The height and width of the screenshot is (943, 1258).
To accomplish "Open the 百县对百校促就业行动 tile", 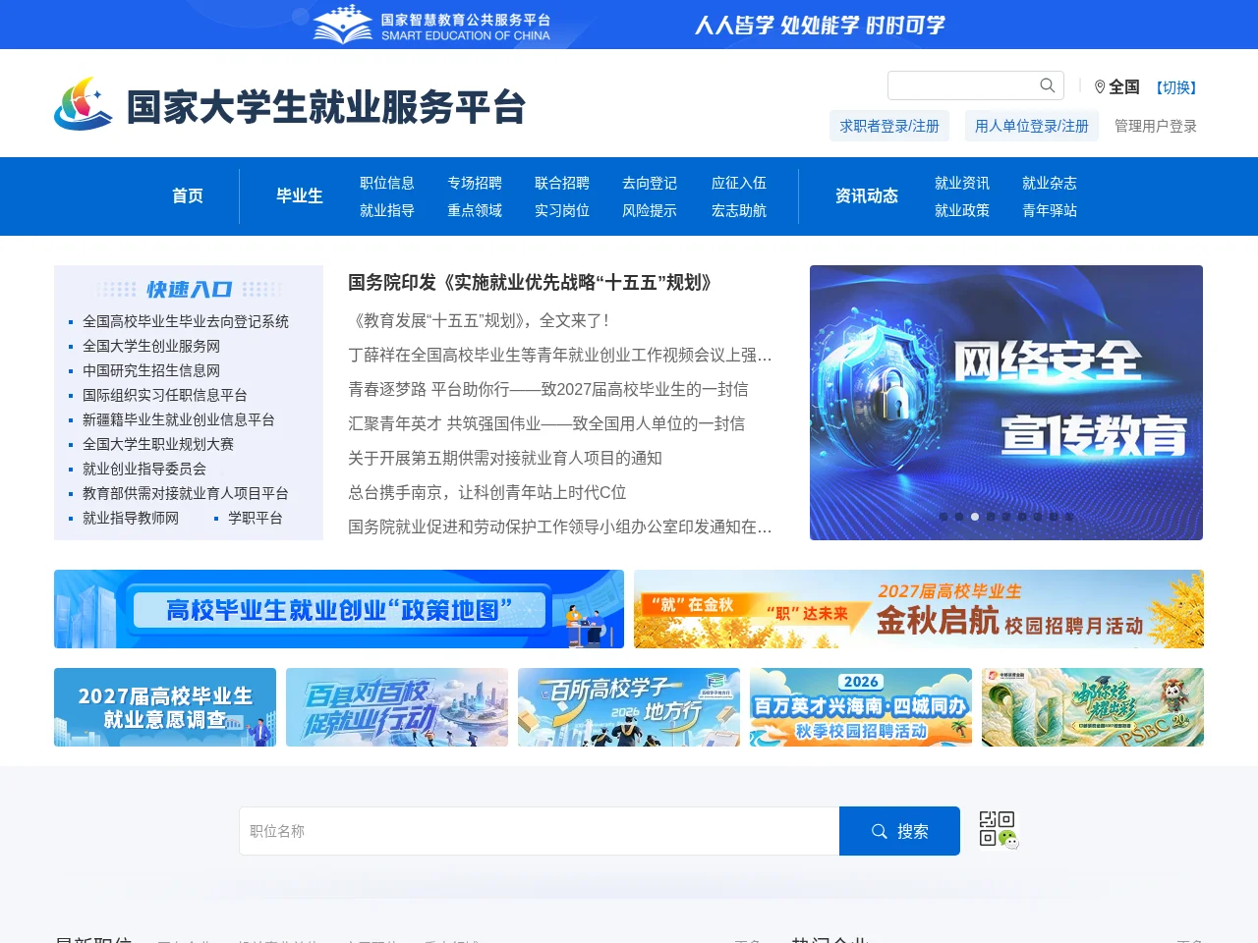I will click(397, 707).
